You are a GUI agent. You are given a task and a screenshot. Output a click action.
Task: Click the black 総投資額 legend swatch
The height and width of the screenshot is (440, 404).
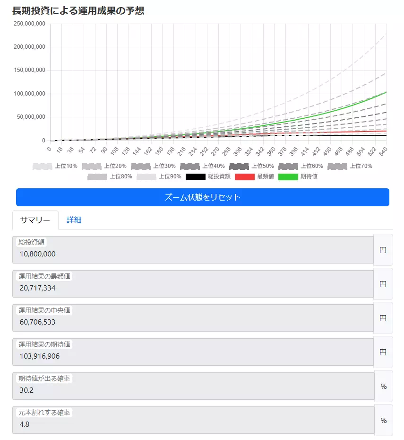click(196, 177)
